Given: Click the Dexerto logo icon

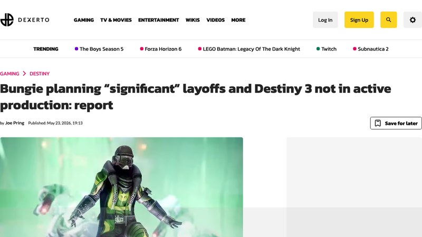Looking at the screenshot, I should point(7,19).
